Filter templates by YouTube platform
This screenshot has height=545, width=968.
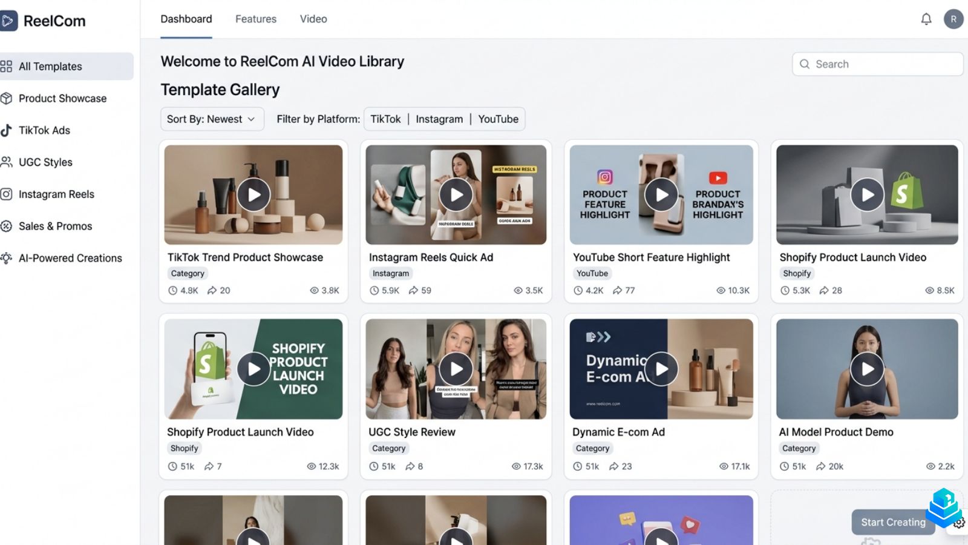pyautogui.click(x=498, y=119)
